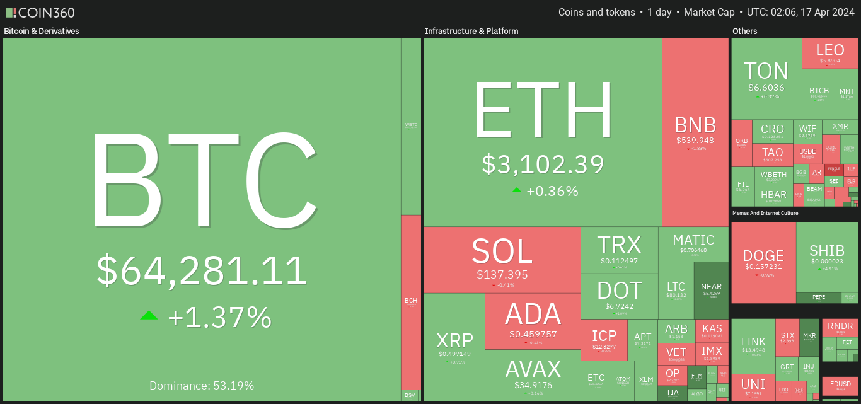Open the DOT tile

pyautogui.click(x=619, y=296)
